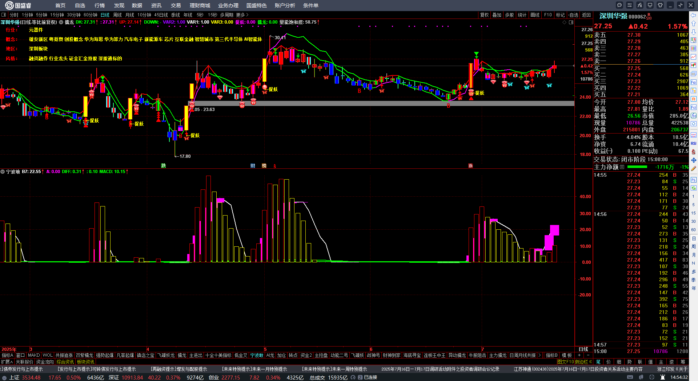
Task: Toggle the circle icon before 擒龙 indicator
Action: pyautogui.click(x=61, y=22)
